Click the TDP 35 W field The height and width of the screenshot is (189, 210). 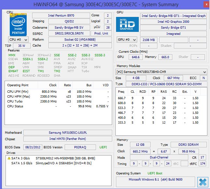[22, 46]
